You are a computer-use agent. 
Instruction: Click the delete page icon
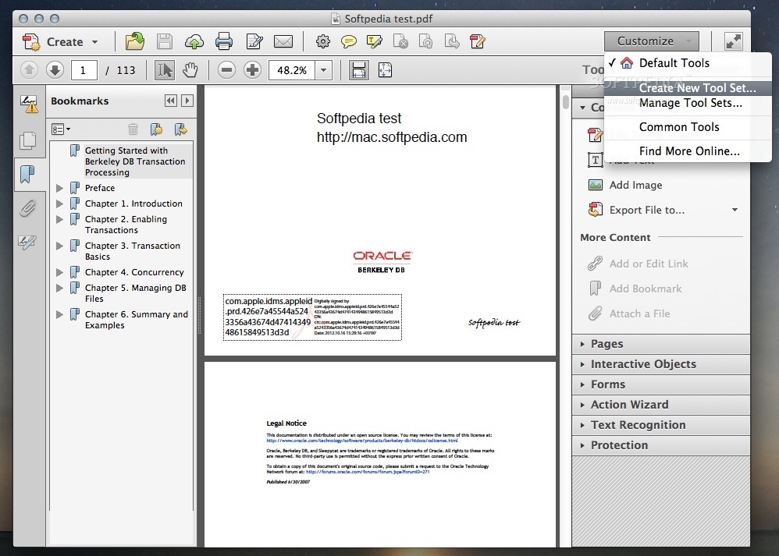coord(400,41)
